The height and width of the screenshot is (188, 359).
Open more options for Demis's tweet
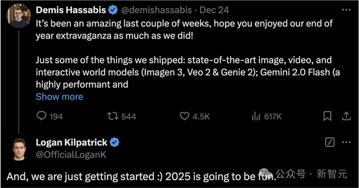(346, 10)
